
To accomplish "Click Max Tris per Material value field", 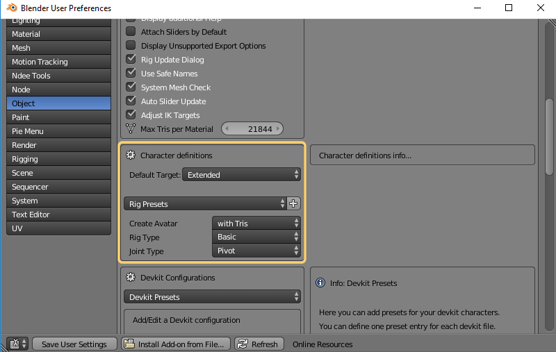I will point(252,129).
